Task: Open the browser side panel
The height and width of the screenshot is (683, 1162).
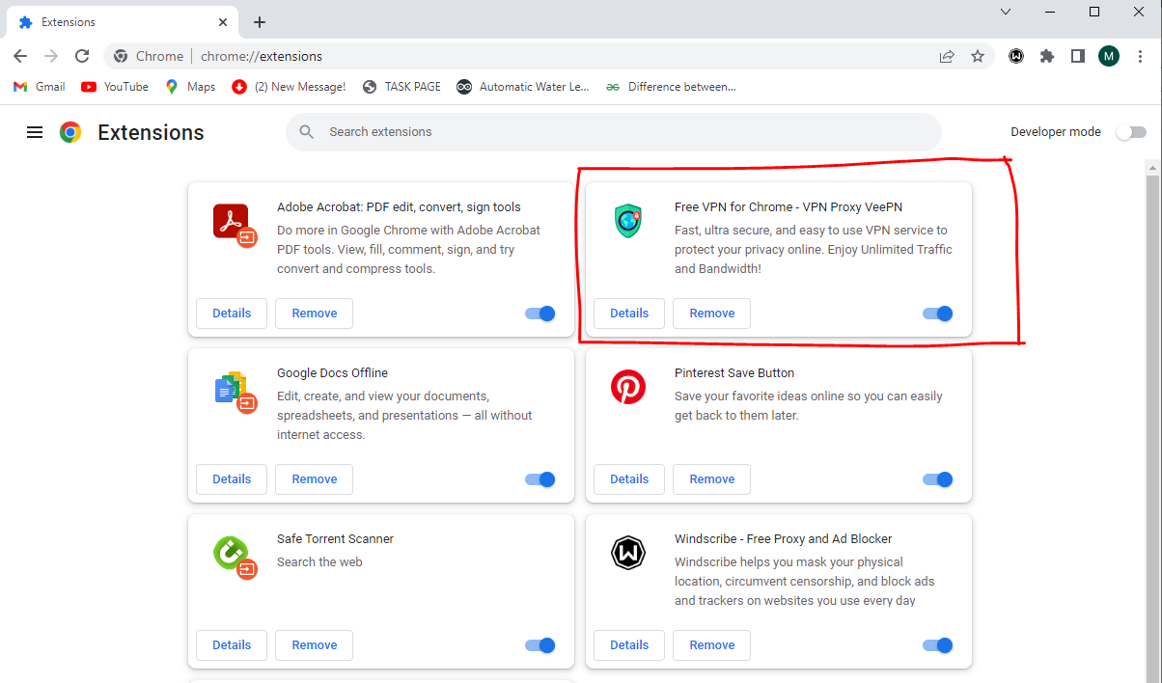Action: (1078, 56)
